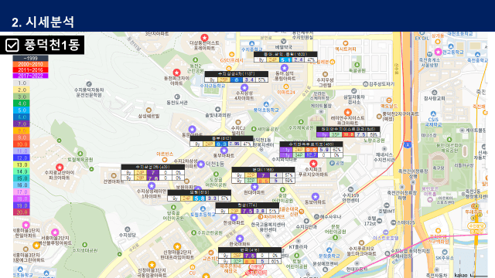
Task: Click the 10.8 price cell in the 래미안수지이스트파크 label
Action: (x=349, y=134)
